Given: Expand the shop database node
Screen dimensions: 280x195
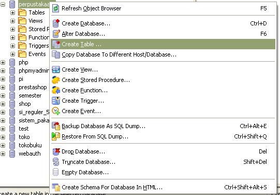Looking at the screenshot, I should (x=3, y=104).
